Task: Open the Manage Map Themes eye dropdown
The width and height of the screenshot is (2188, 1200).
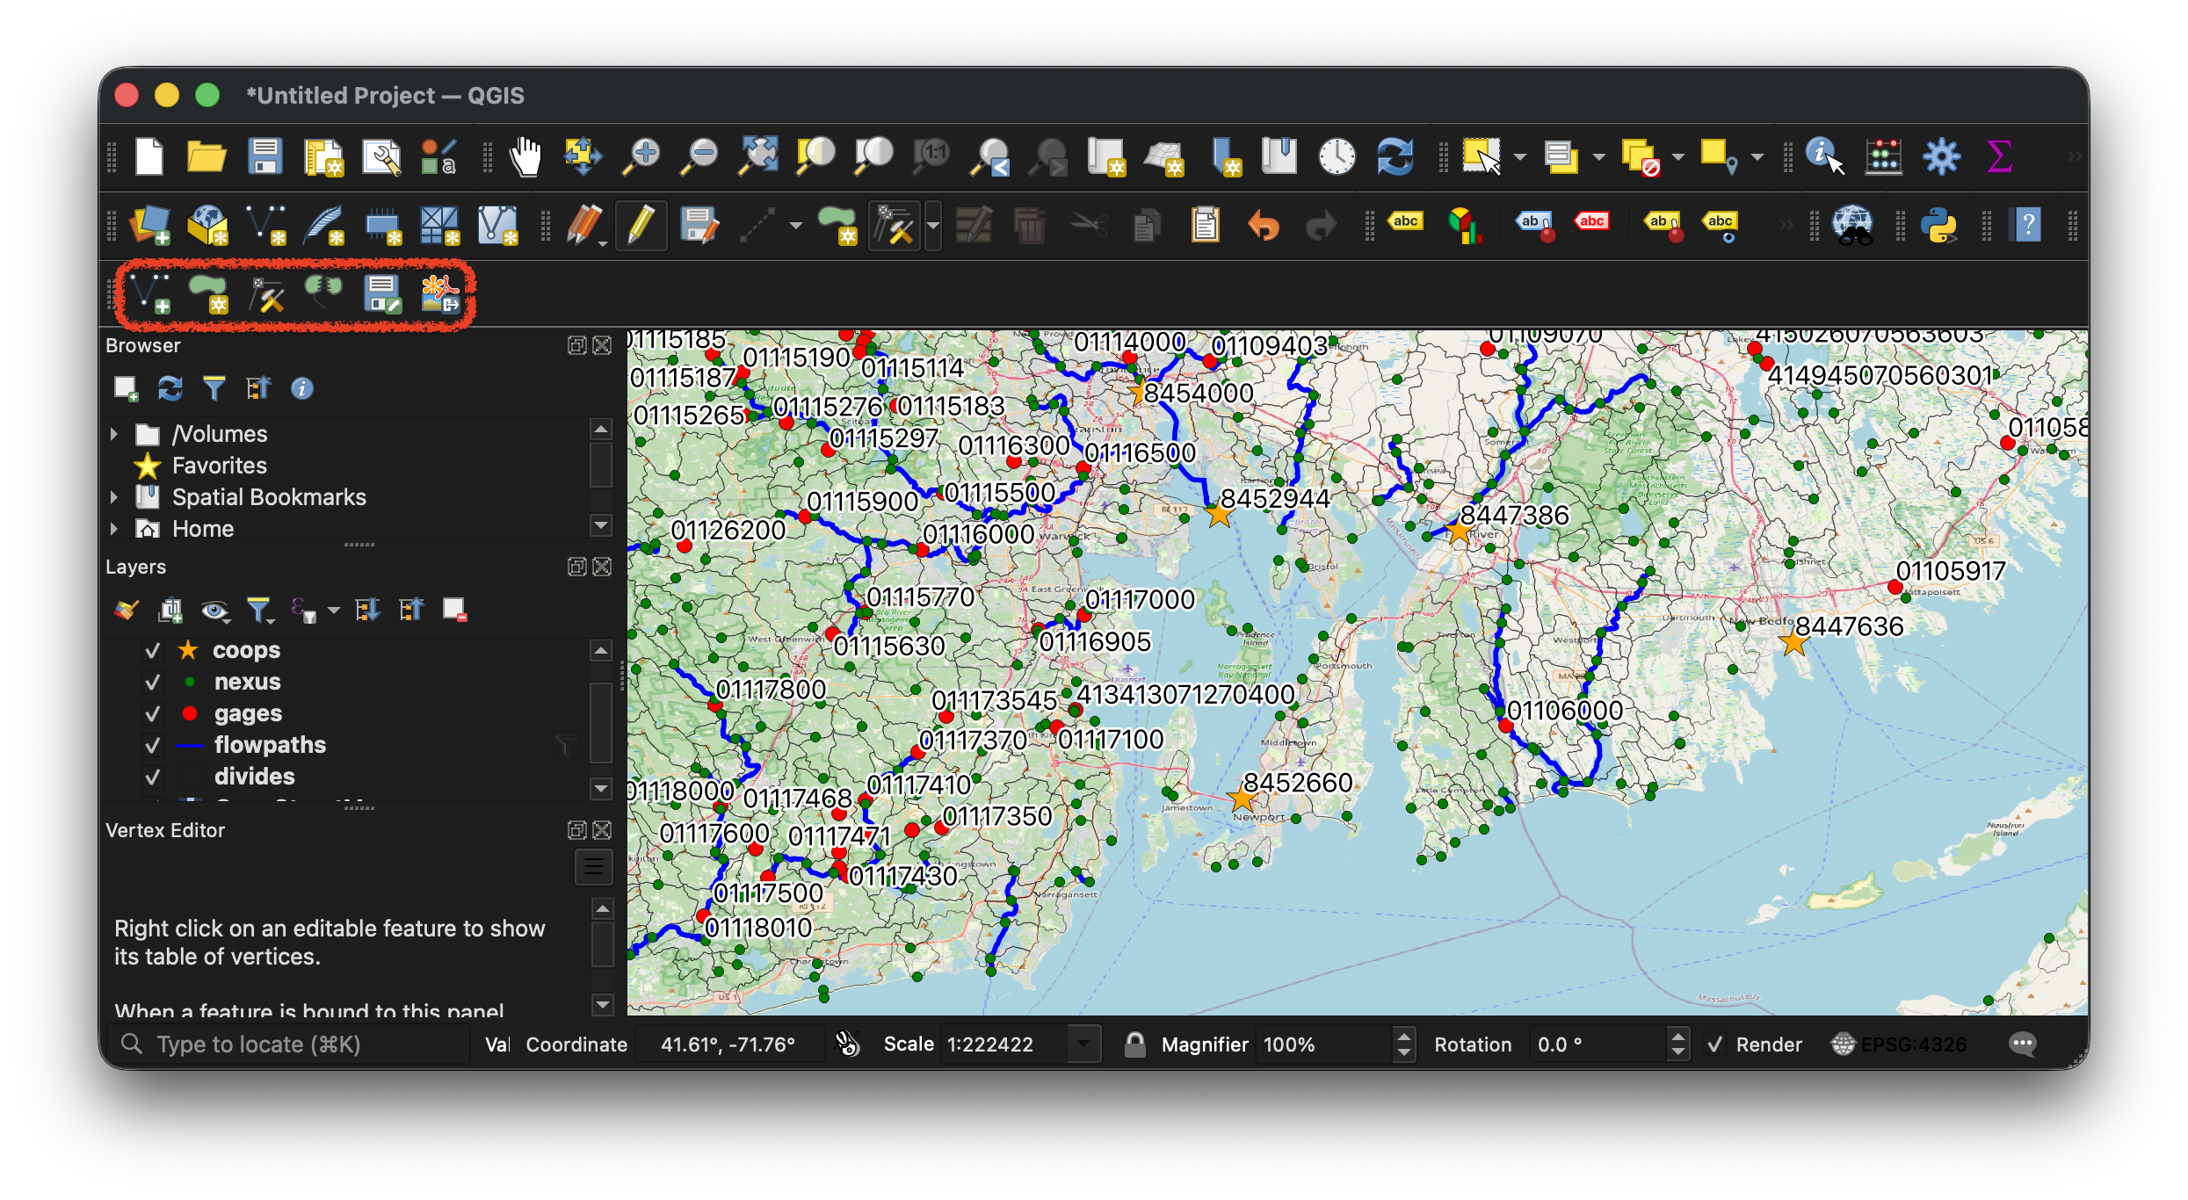Action: coord(216,610)
